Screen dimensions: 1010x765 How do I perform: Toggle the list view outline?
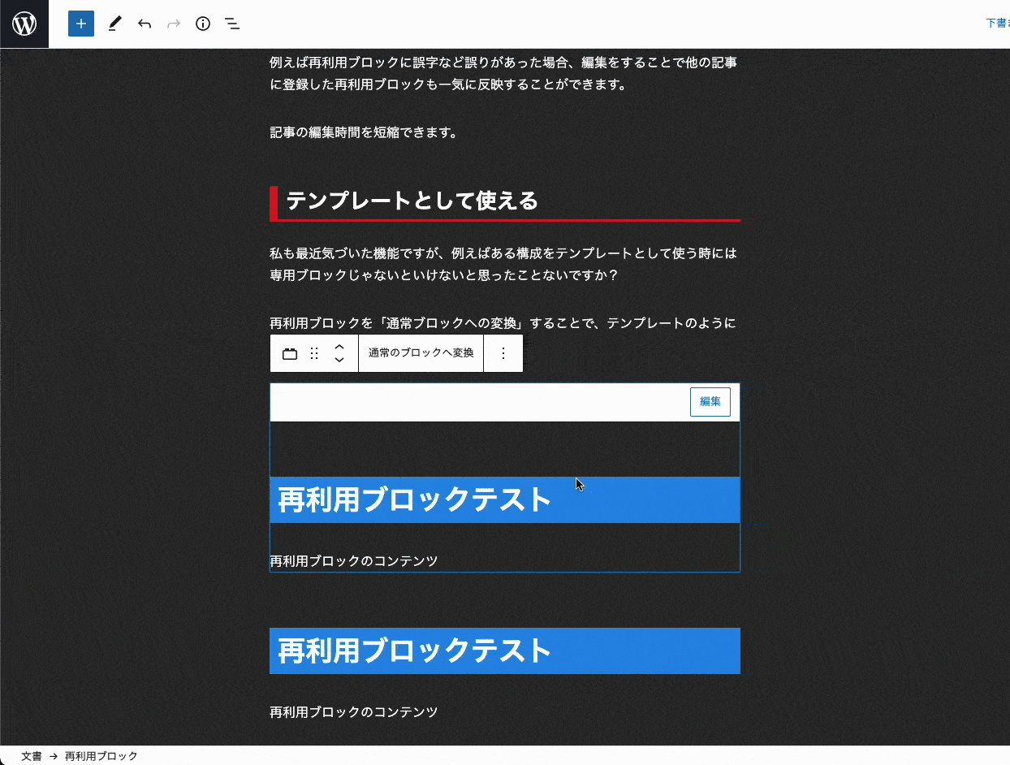tap(232, 24)
